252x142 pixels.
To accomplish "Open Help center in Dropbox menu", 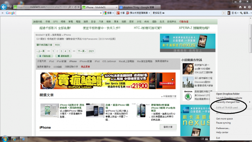I will [222, 133].
